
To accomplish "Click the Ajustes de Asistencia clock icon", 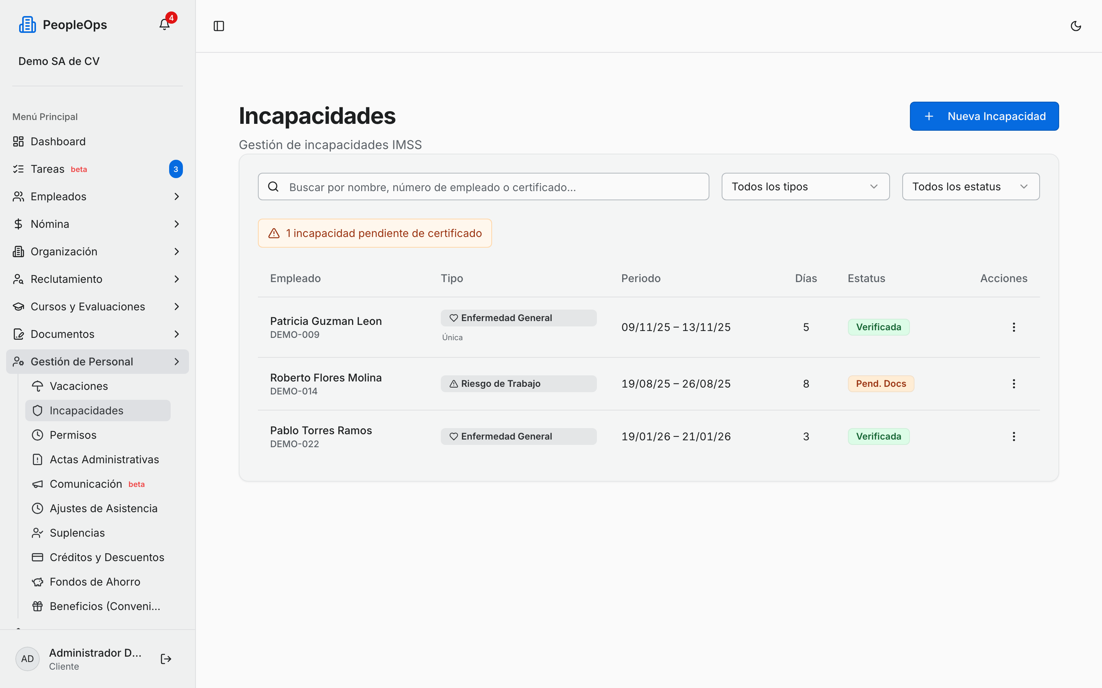I will tap(37, 508).
